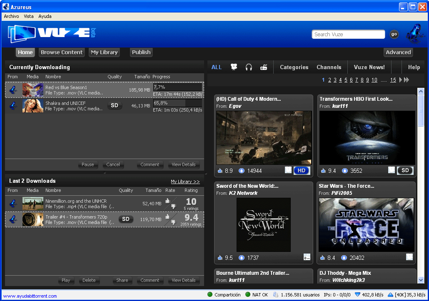Click the Vuze beta logo
The width and height of the screenshot is (429, 301).
tap(52, 33)
